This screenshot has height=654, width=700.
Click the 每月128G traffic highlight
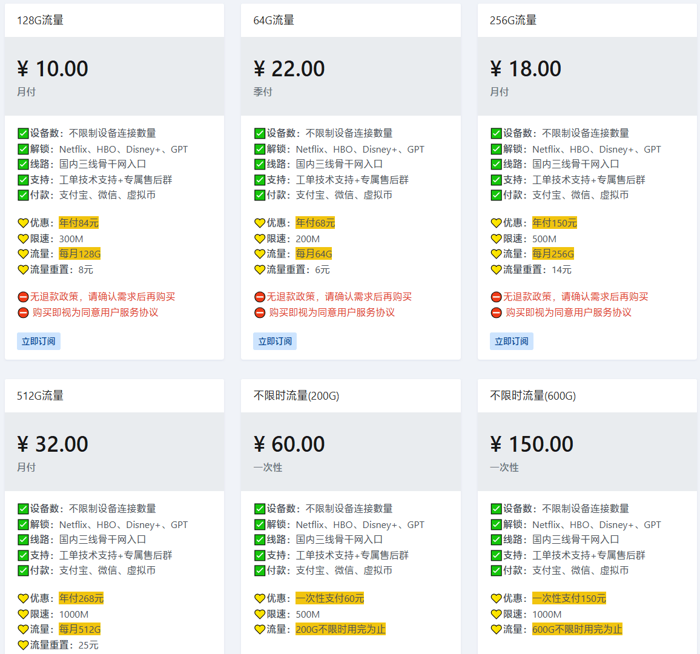[x=80, y=254]
